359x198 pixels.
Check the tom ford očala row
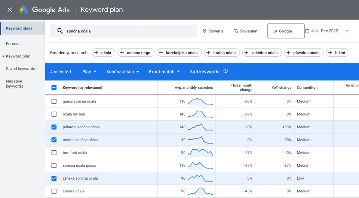(x=54, y=153)
